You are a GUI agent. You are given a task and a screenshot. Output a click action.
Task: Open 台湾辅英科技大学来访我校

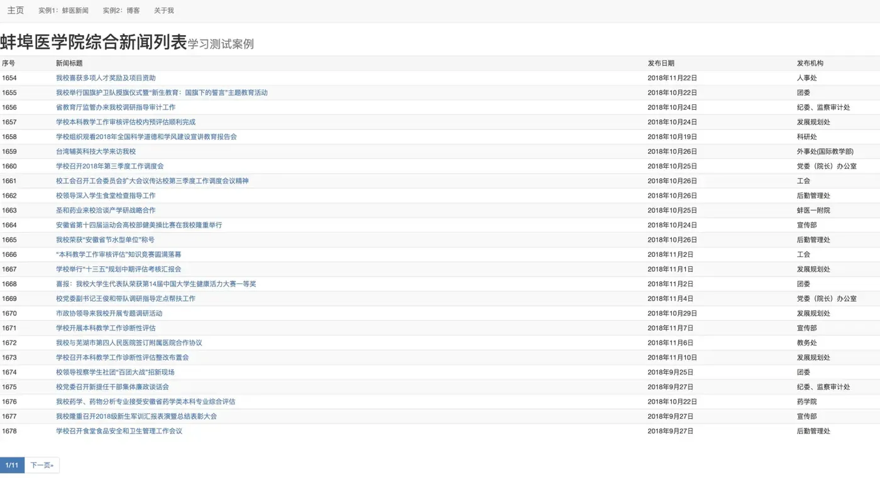coord(96,151)
